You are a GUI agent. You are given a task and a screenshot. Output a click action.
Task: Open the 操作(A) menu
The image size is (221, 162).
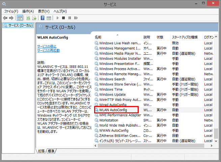(x=28, y=11)
